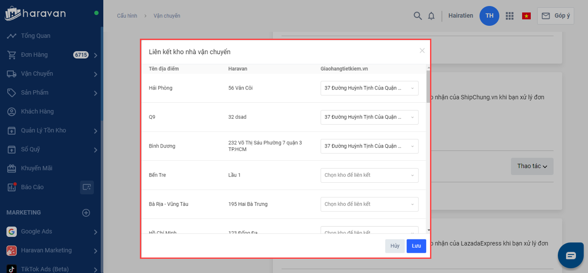Open the Hải Phòng warehouse dropdown
This screenshot has width=588, height=273.
(x=369, y=88)
